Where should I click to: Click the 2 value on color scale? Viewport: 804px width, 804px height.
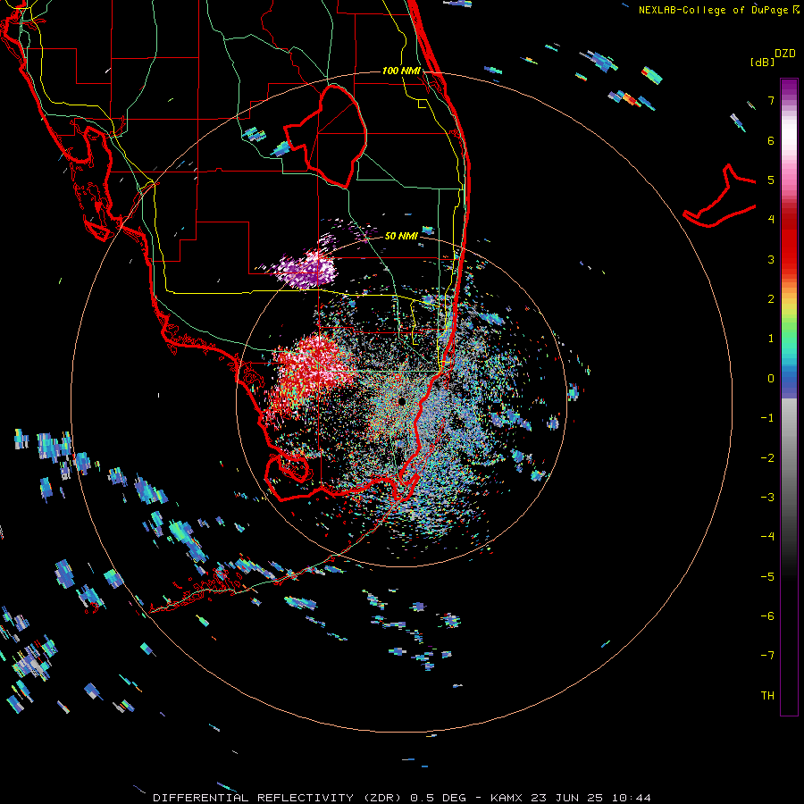click(x=771, y=299)
